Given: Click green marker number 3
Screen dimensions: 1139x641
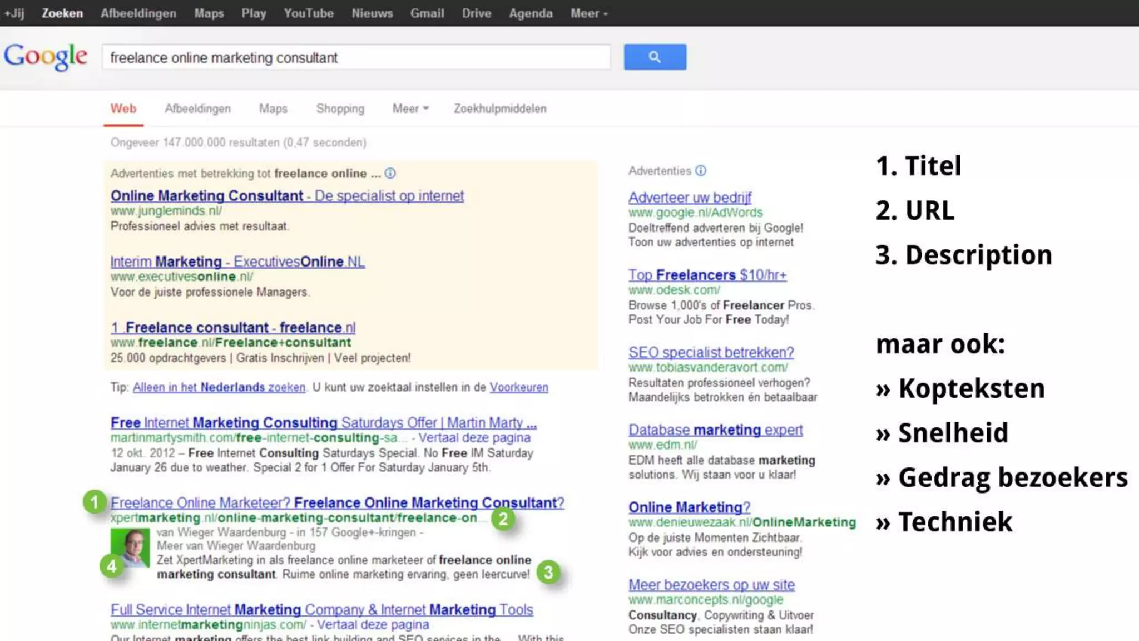Looking at the screenshot, I should pos(548,572).
